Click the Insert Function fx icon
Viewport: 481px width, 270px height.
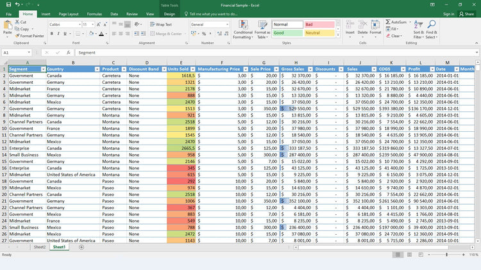(x=68, y=52)
